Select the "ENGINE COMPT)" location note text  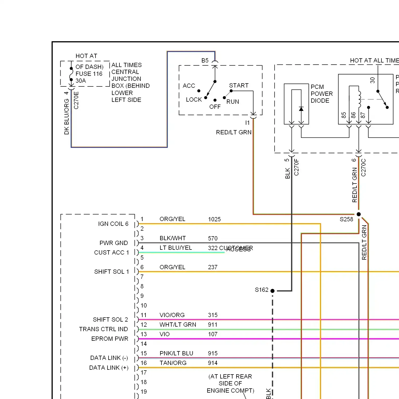click(230, 390)
